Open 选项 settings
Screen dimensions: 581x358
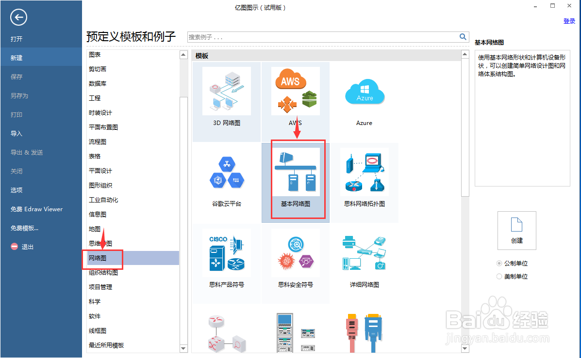point(17,190)
